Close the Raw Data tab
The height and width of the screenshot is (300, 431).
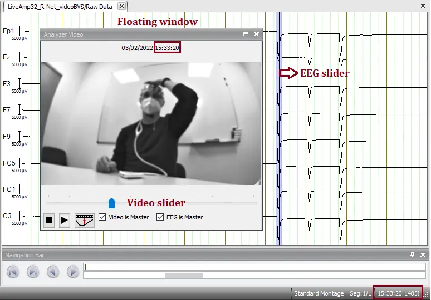pos(121,7)
